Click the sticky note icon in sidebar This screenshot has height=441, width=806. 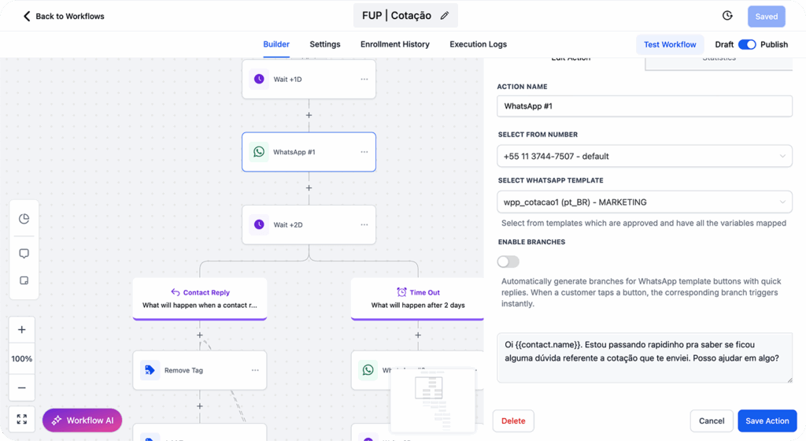(x=24, y=281)
